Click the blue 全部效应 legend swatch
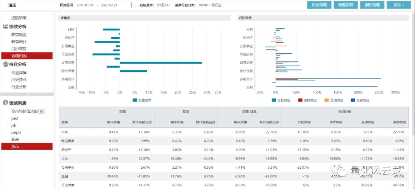This screenshot has height=189, width=415. pos(353,100)
